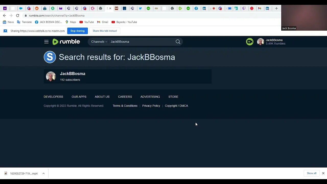Click the Stop sharing button
Screen dimensions: 327x184
point(77,31)
